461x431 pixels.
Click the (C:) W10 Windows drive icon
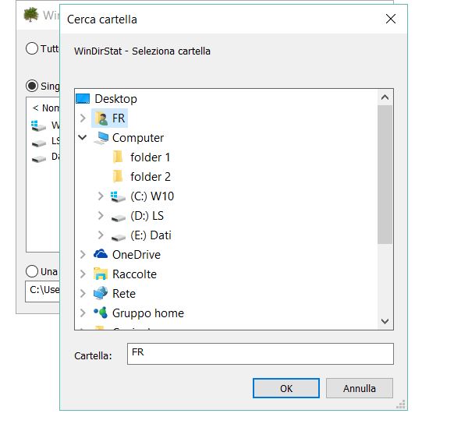[x=118, y=196]
